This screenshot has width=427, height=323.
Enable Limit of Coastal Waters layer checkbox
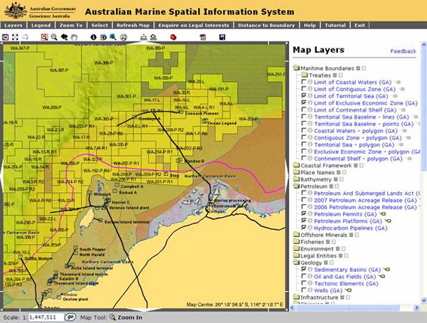304,82
